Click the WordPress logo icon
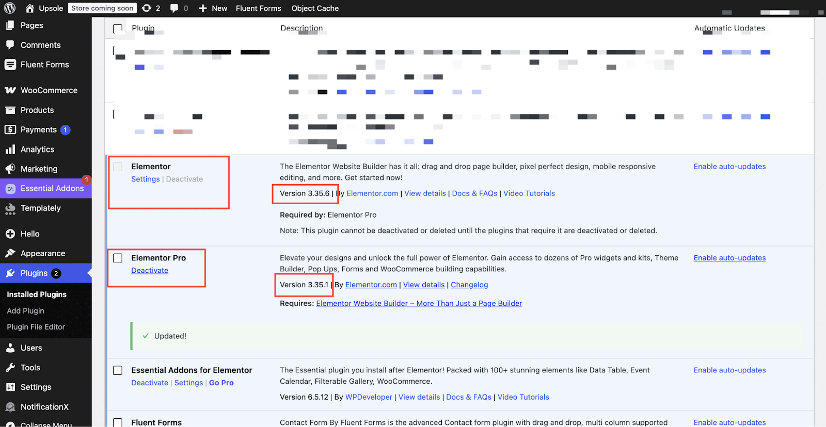The height and width of the screenshot is (427, 826). pyautogui.click(x=10, y=8)
